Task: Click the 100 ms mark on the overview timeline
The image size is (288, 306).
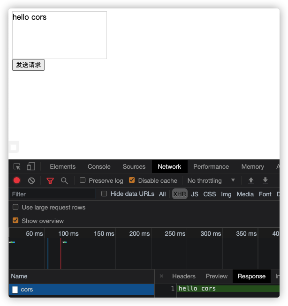Action: (x=68, y=233)
